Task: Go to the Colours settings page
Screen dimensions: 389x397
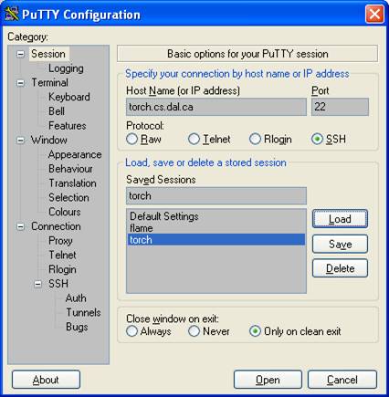Action: [x=65, y=212]
